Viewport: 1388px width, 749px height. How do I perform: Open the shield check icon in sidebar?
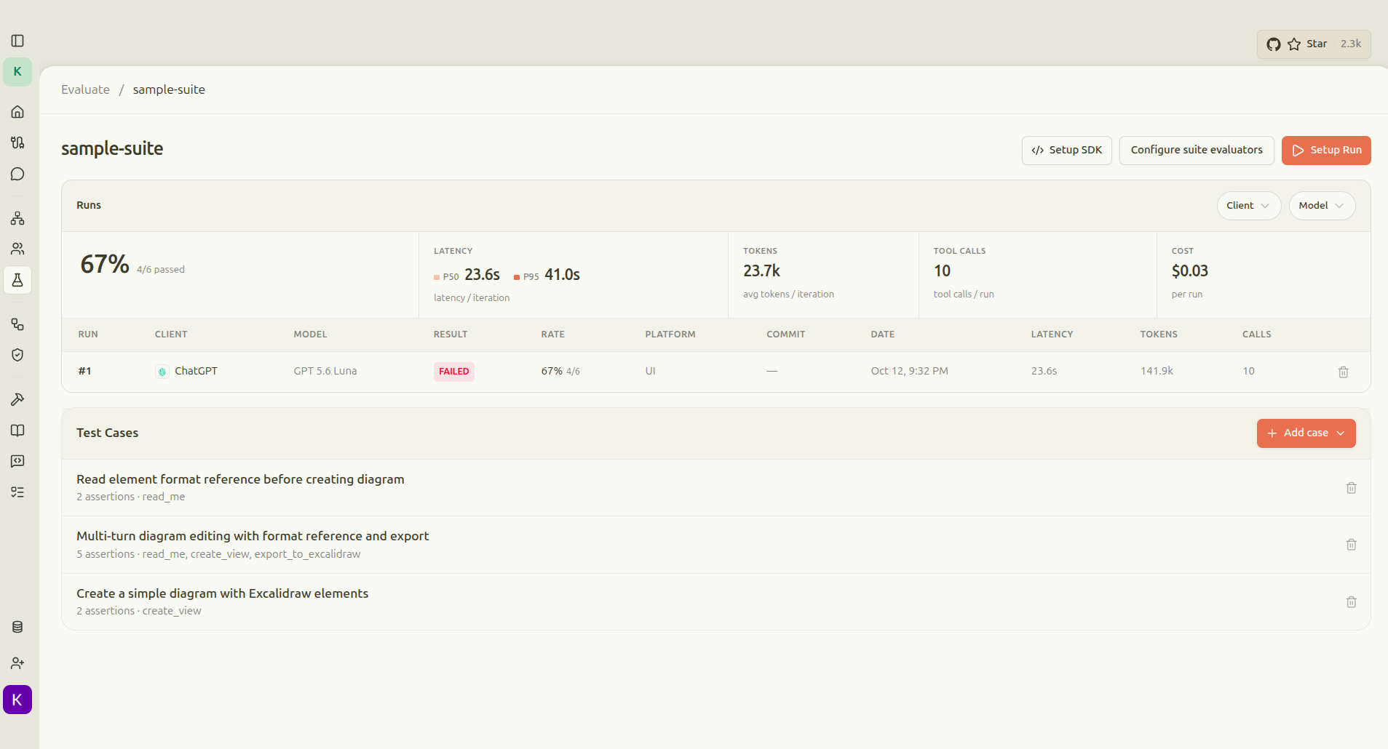17,355
